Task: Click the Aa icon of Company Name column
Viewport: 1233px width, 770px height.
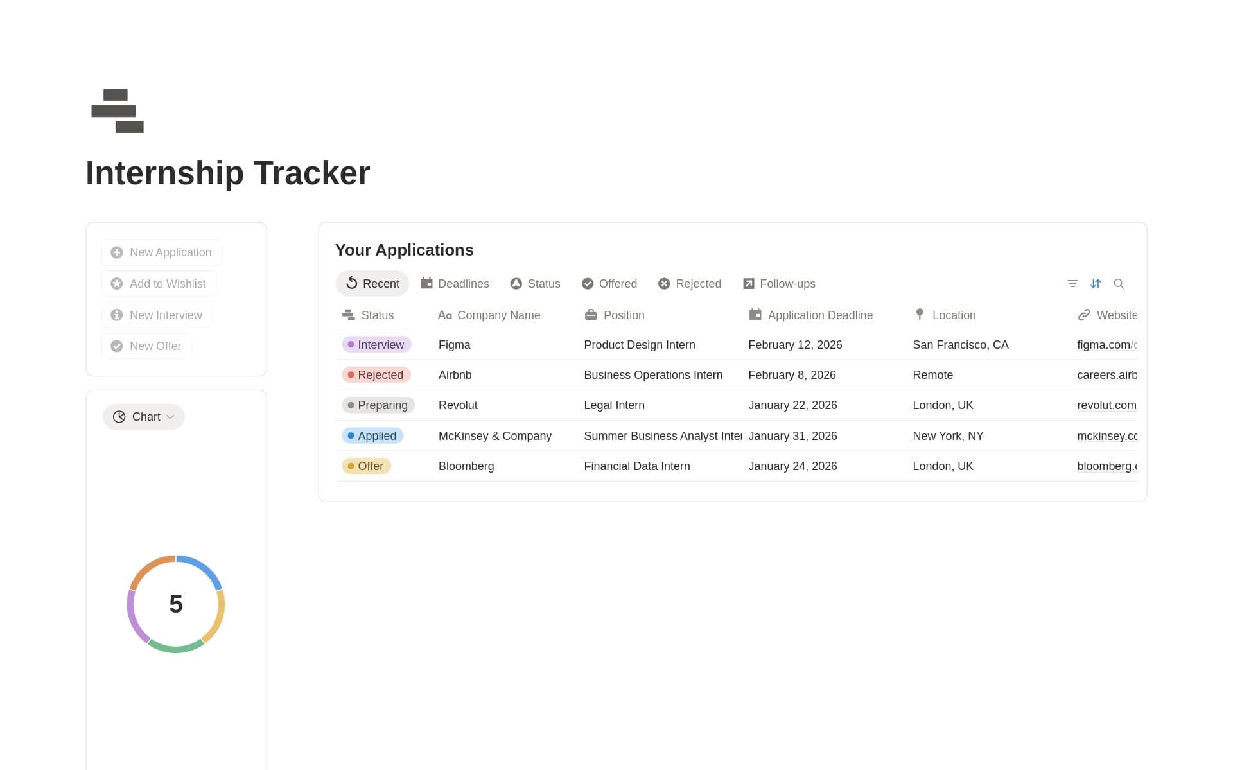Action: click(444, 315)
